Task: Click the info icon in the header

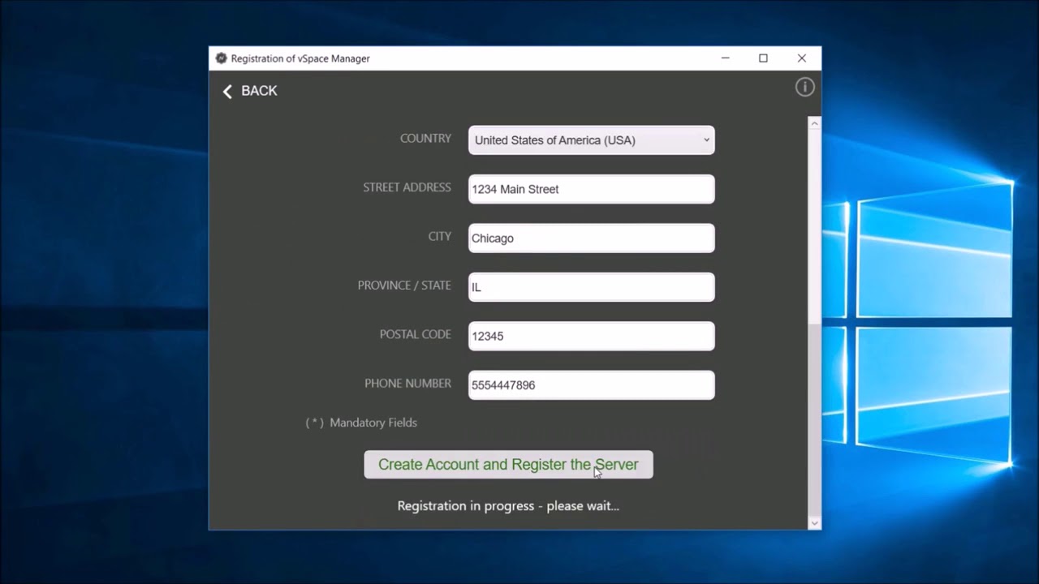Action: click(x=804, y=88)
